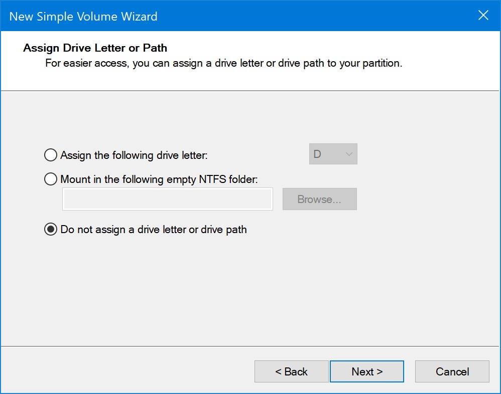The height and width of the screenshot is (394, 501).
Task: Click the "New Simple Volume Wizard" title bar text
Action: [x=83, y=16]
